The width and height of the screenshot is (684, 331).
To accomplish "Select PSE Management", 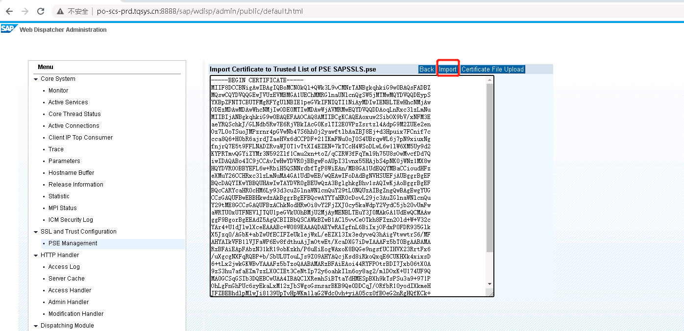I will (x=73, y=243).
